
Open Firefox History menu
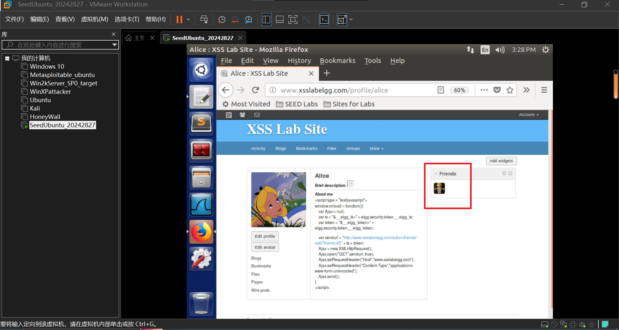point(299,61)
